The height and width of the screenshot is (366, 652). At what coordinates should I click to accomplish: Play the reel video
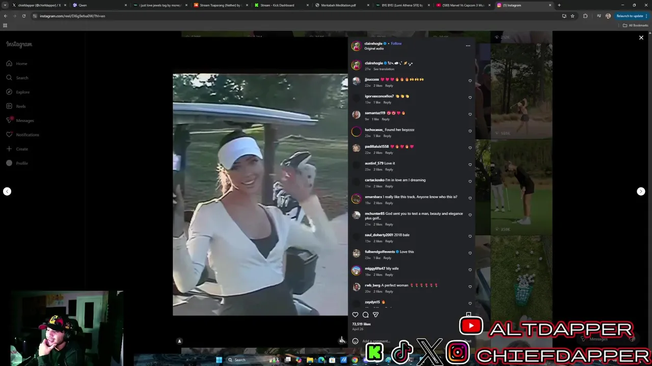[260, 195]
